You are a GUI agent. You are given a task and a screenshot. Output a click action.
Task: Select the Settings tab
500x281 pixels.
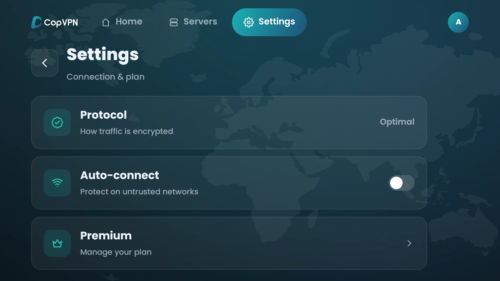(269, 22)
